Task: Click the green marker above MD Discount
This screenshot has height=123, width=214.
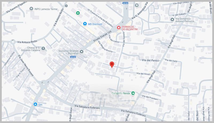Action: pyautogui.click(x=78, y=13)
